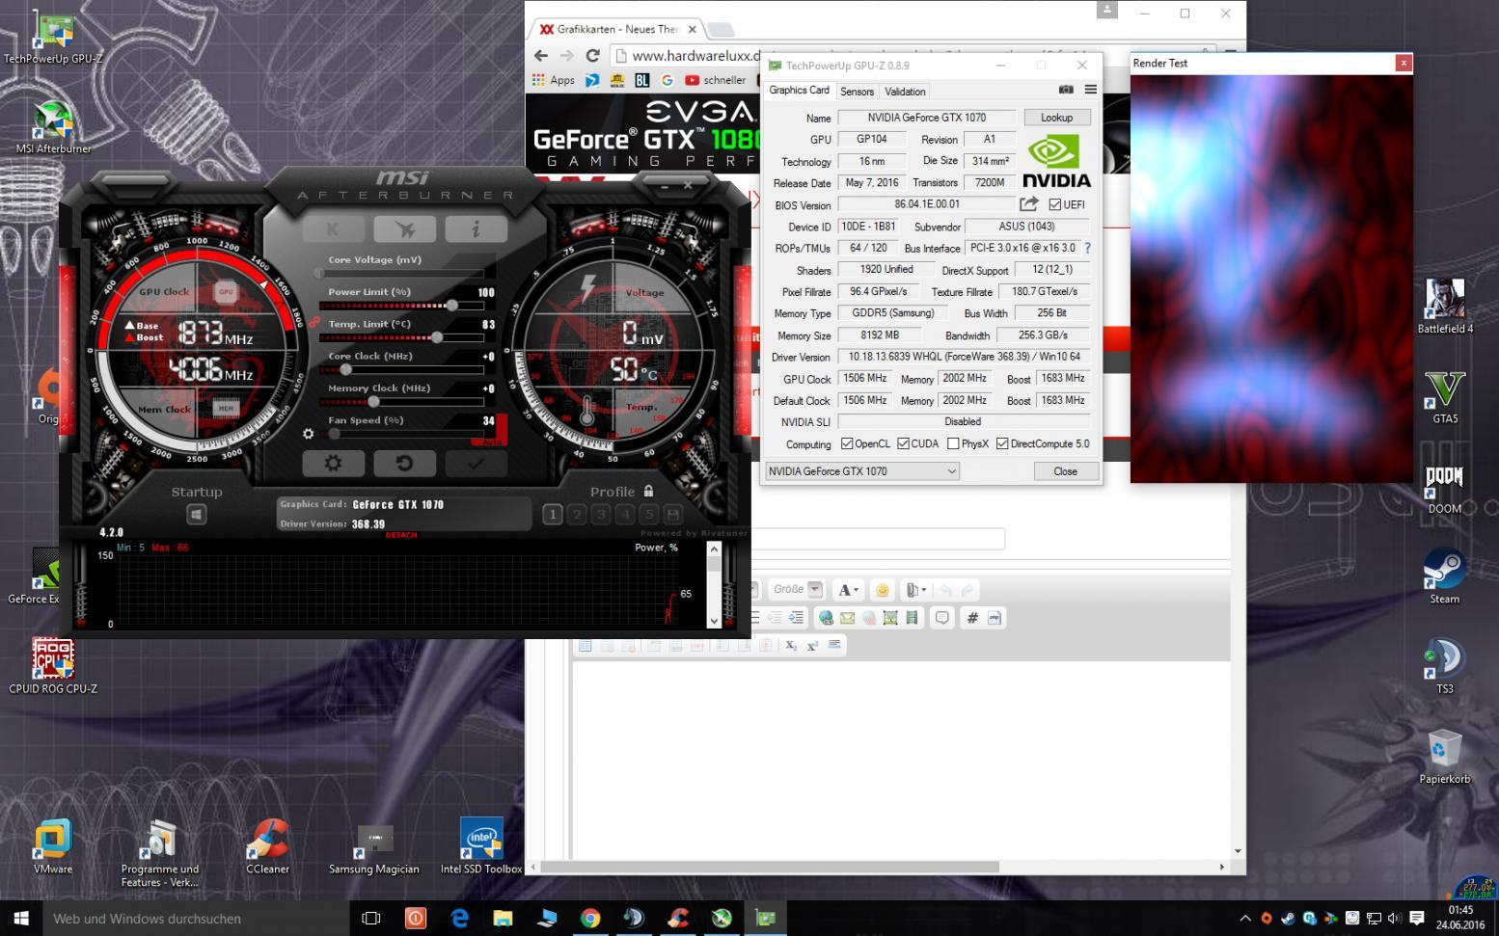Close the Render Test window
The width and height of the screenshot is (1499, 936).
1404,63
